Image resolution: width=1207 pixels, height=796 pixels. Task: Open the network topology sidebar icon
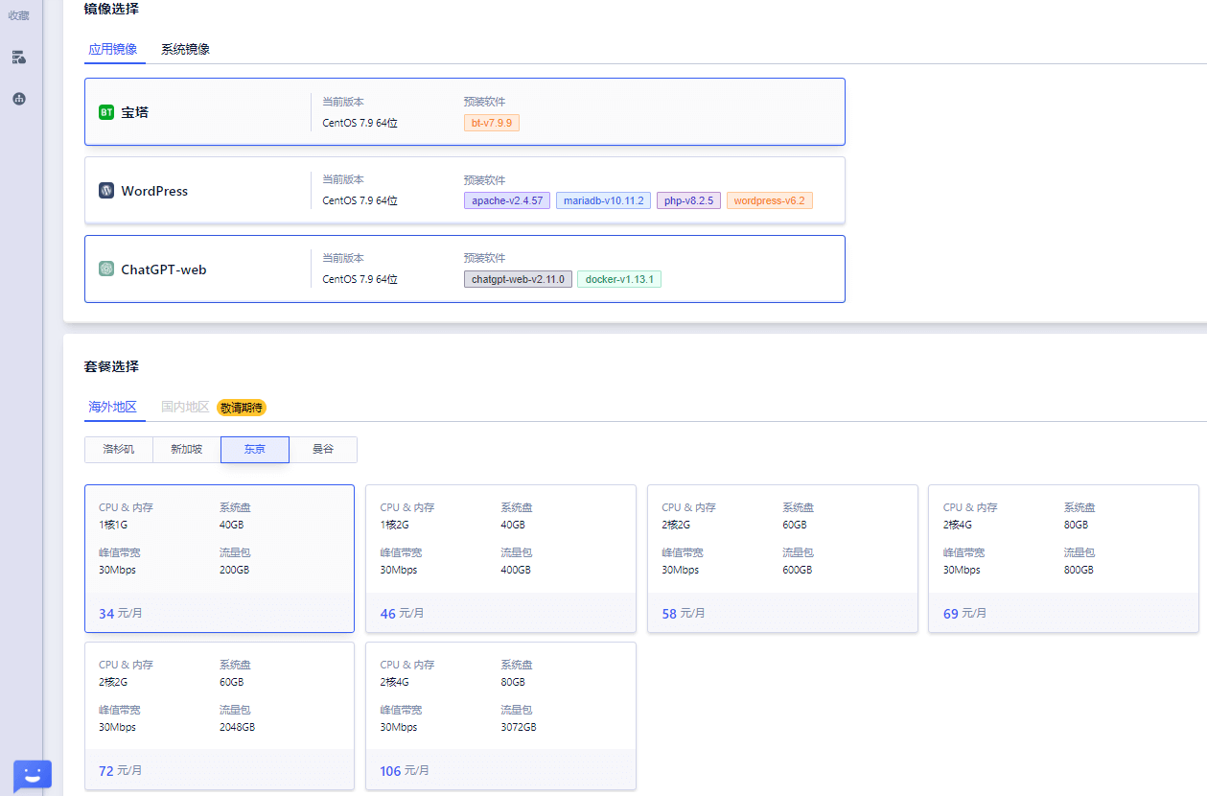(x=19, y=99)
